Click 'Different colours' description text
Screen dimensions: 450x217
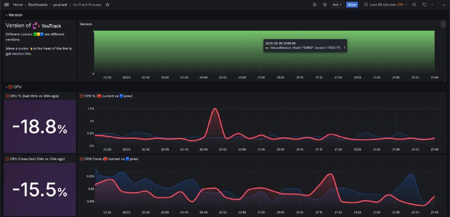tap(19, 34)
